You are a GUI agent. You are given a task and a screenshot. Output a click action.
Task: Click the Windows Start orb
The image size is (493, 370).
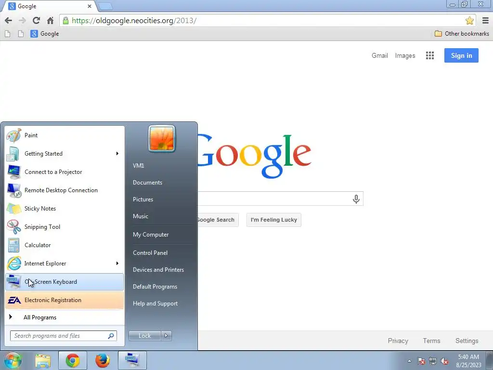tap(13, 360)
